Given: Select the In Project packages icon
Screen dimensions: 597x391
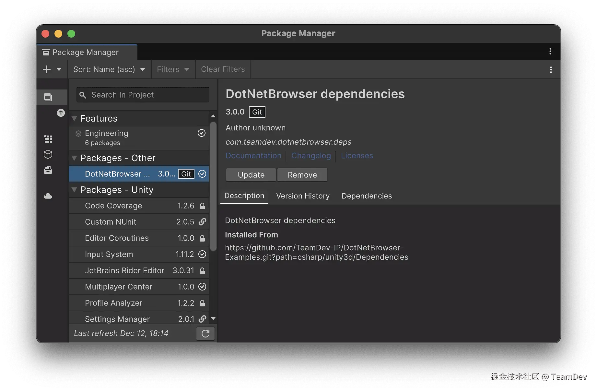Looking at the screenshot, I should 48,97.
